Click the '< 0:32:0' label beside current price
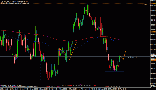156x90 pixels. click(x=132, y=57)
